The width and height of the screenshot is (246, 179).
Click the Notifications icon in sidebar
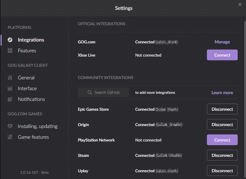(10, 99)
